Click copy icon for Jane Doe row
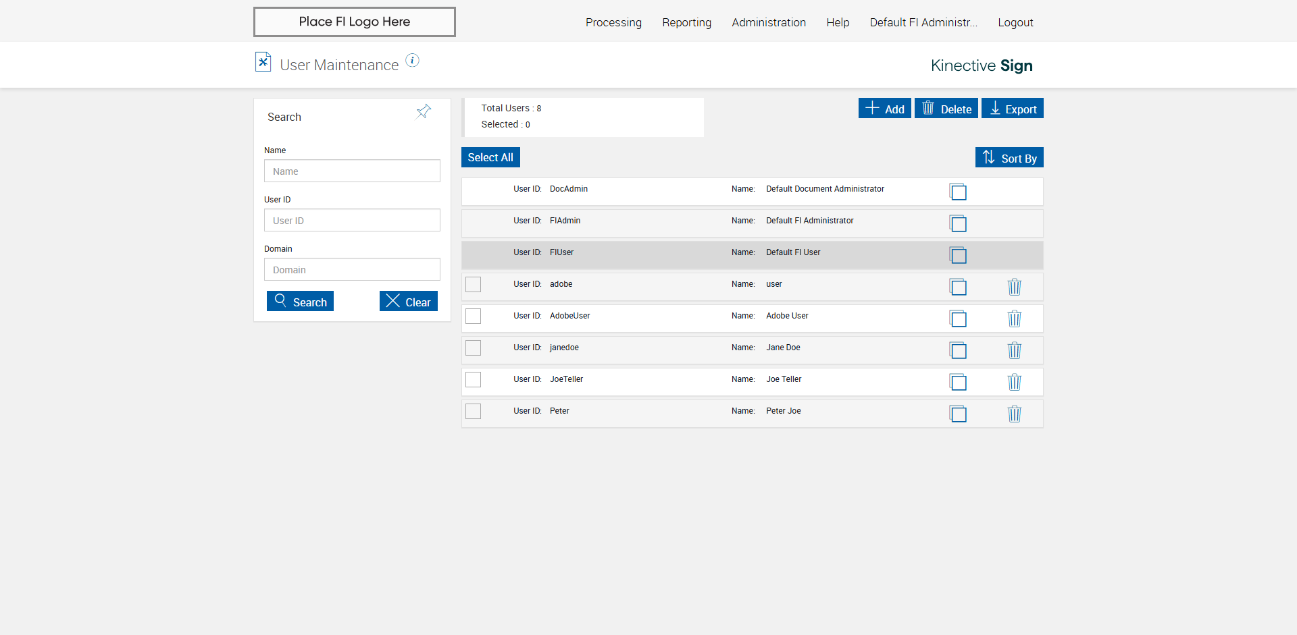 (958, 350)
